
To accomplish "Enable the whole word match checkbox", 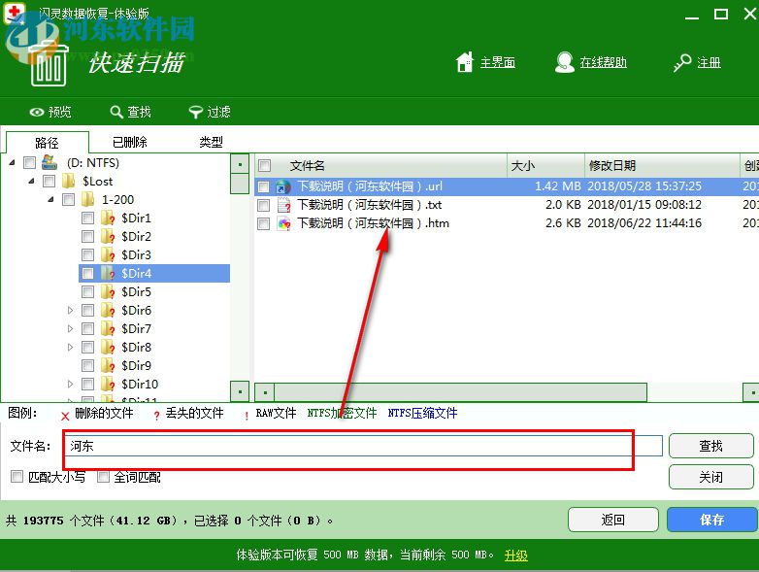I will [x=103, y=477].
